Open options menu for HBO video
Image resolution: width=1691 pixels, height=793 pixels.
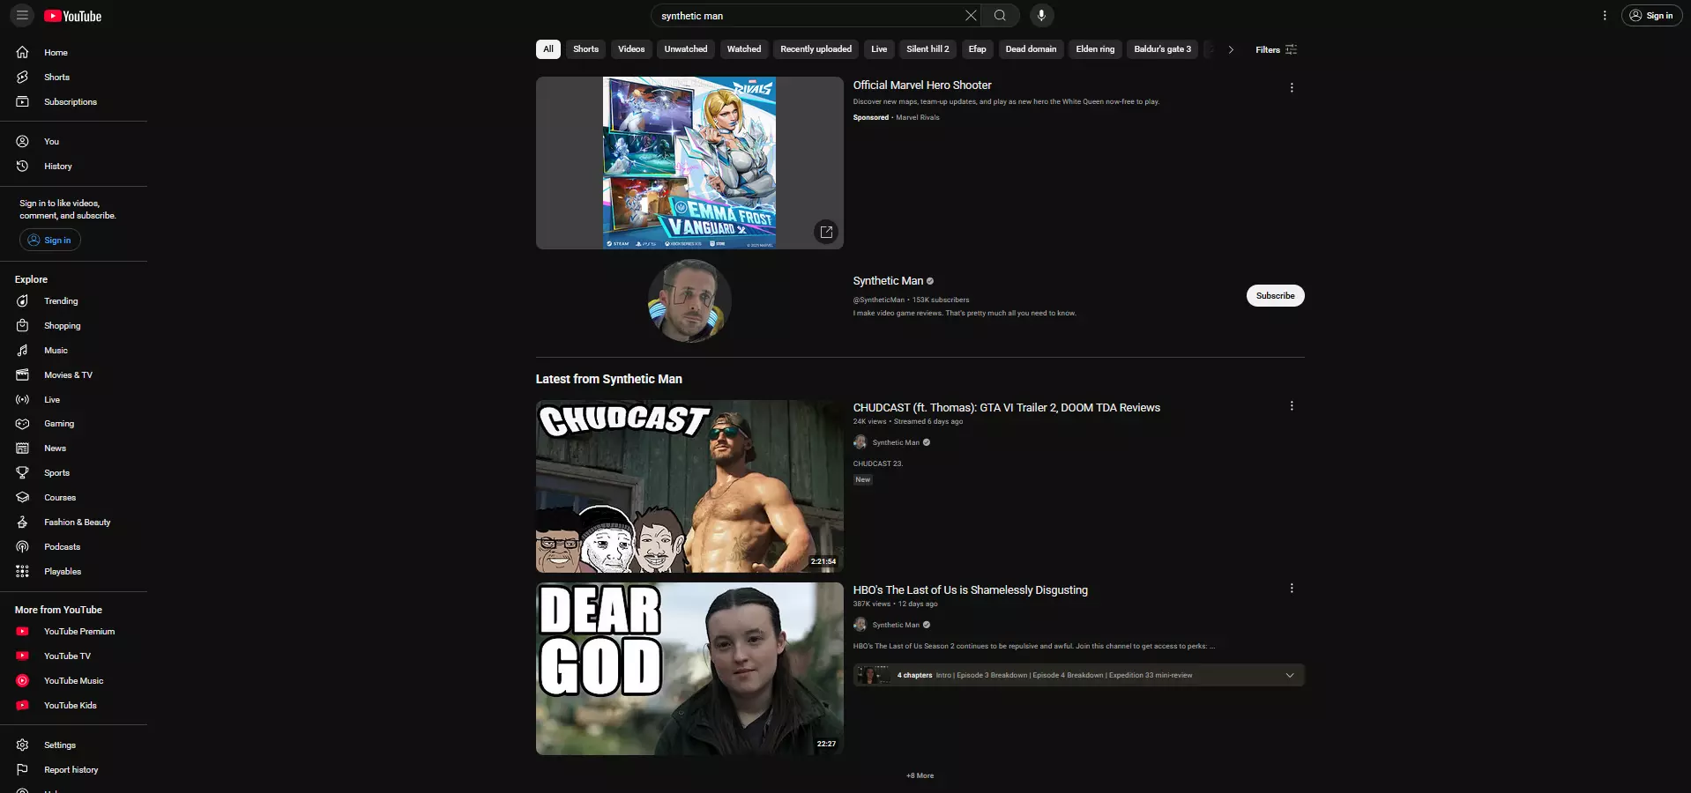(1292, 589)
